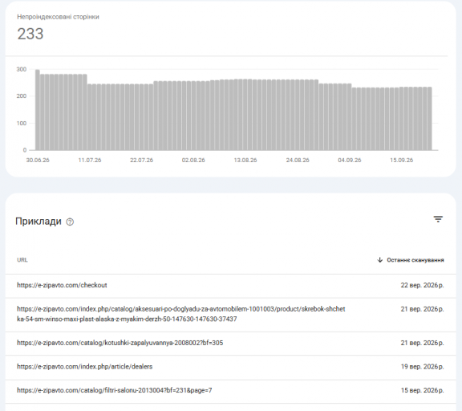Viewport: 462px width, 411px height.
Task: Sort by the Останнє сканування arrow
Action: [x=380, y=260]
